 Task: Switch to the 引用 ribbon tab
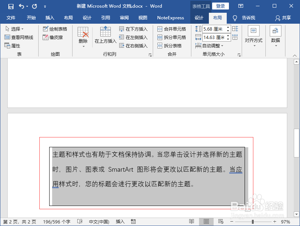(x=105, y=18)
